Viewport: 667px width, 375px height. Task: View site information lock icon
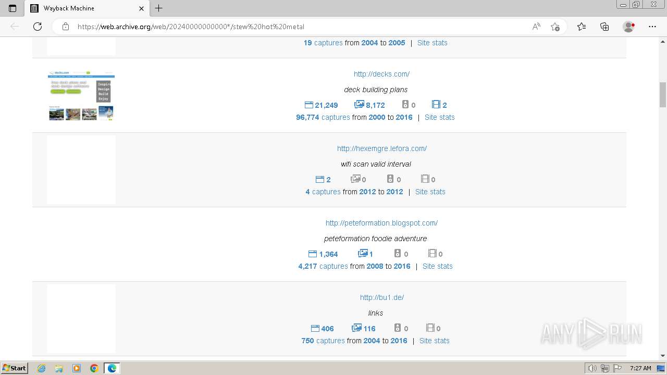[66, 27]
